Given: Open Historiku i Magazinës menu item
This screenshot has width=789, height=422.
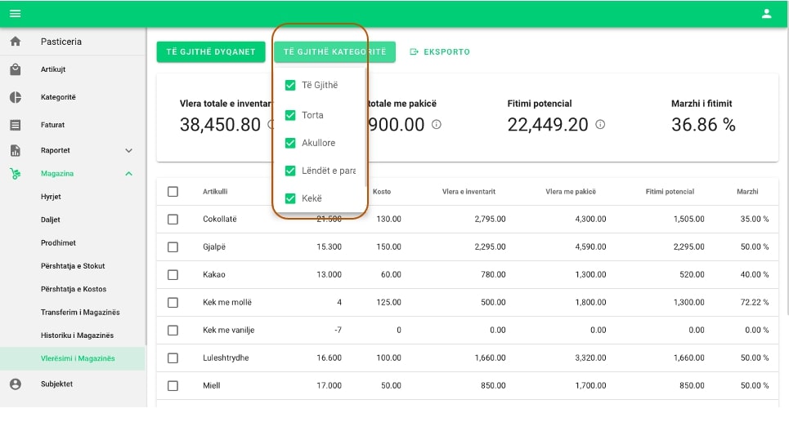Looking at the screenshot, I should [x=77, y=335].
